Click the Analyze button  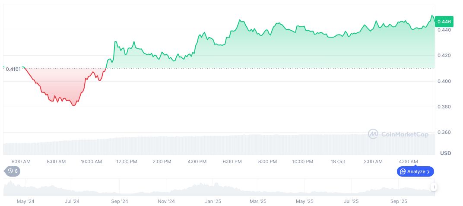(x=415, y=171)
